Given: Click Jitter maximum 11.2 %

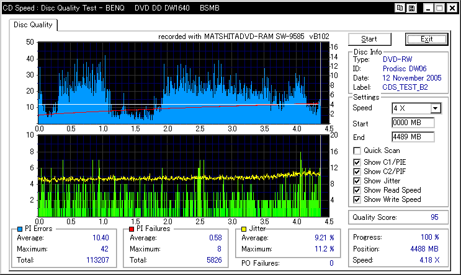Looking at the screenshot, I should click(x=324, y=249).
